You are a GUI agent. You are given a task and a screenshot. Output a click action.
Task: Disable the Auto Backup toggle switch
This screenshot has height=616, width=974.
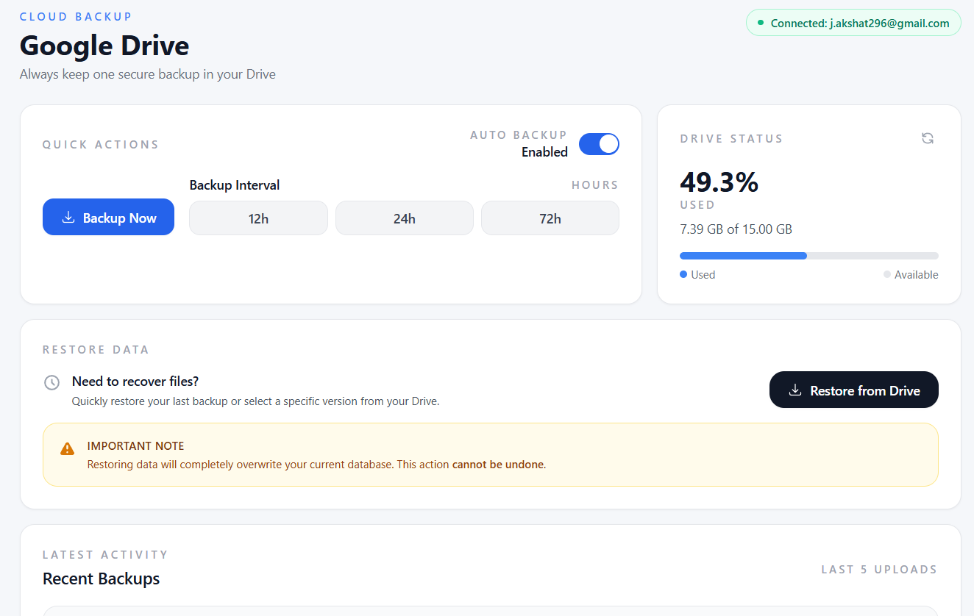click(x=599, y=144)
